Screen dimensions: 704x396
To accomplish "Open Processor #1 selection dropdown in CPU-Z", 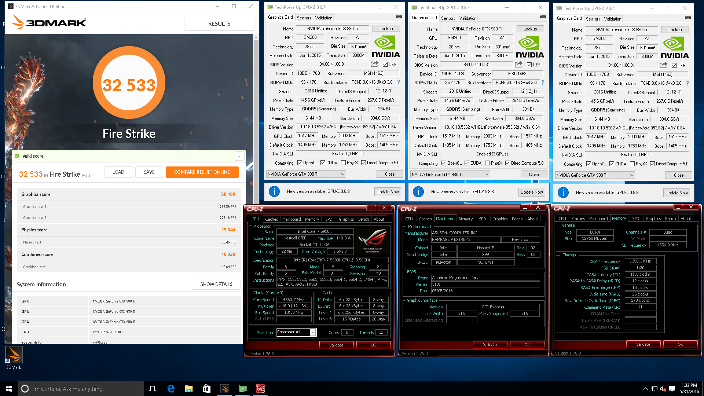I will click(296, 332).
